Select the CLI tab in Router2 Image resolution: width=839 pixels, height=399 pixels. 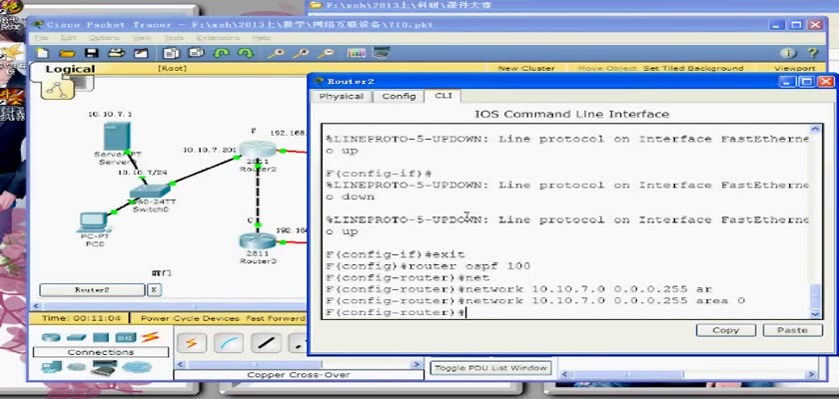tap(443, 96)
